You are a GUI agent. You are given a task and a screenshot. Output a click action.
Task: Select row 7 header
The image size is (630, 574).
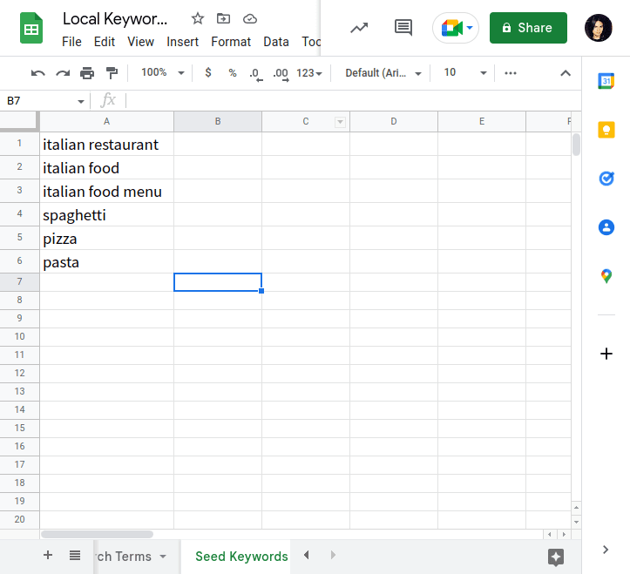tap(19, 282)
